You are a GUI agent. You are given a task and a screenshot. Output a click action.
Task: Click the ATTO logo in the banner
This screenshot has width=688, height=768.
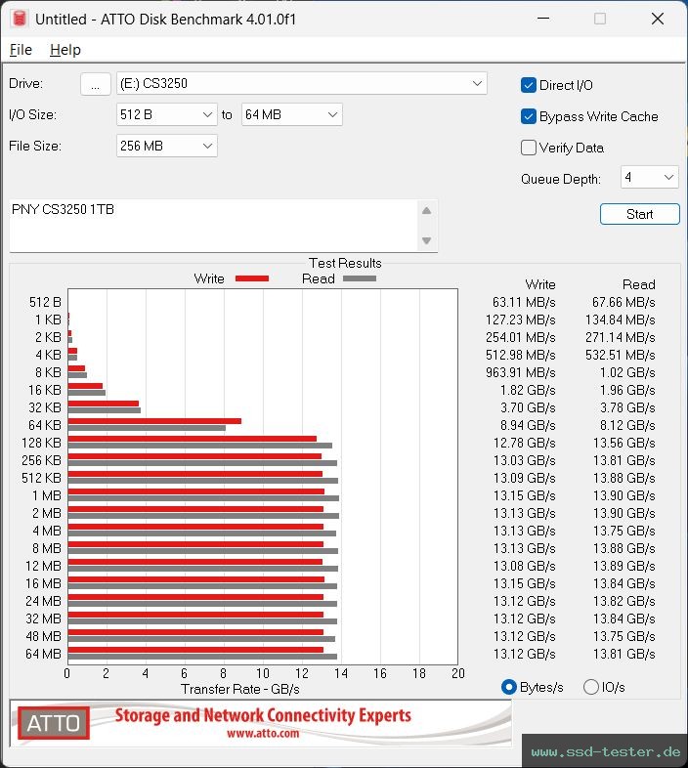54,723
